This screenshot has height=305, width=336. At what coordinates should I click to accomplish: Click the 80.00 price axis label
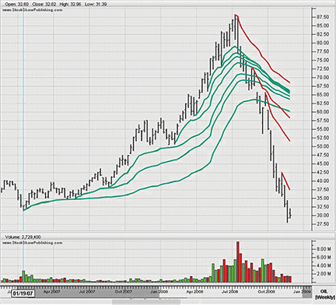tap(323, 43)
